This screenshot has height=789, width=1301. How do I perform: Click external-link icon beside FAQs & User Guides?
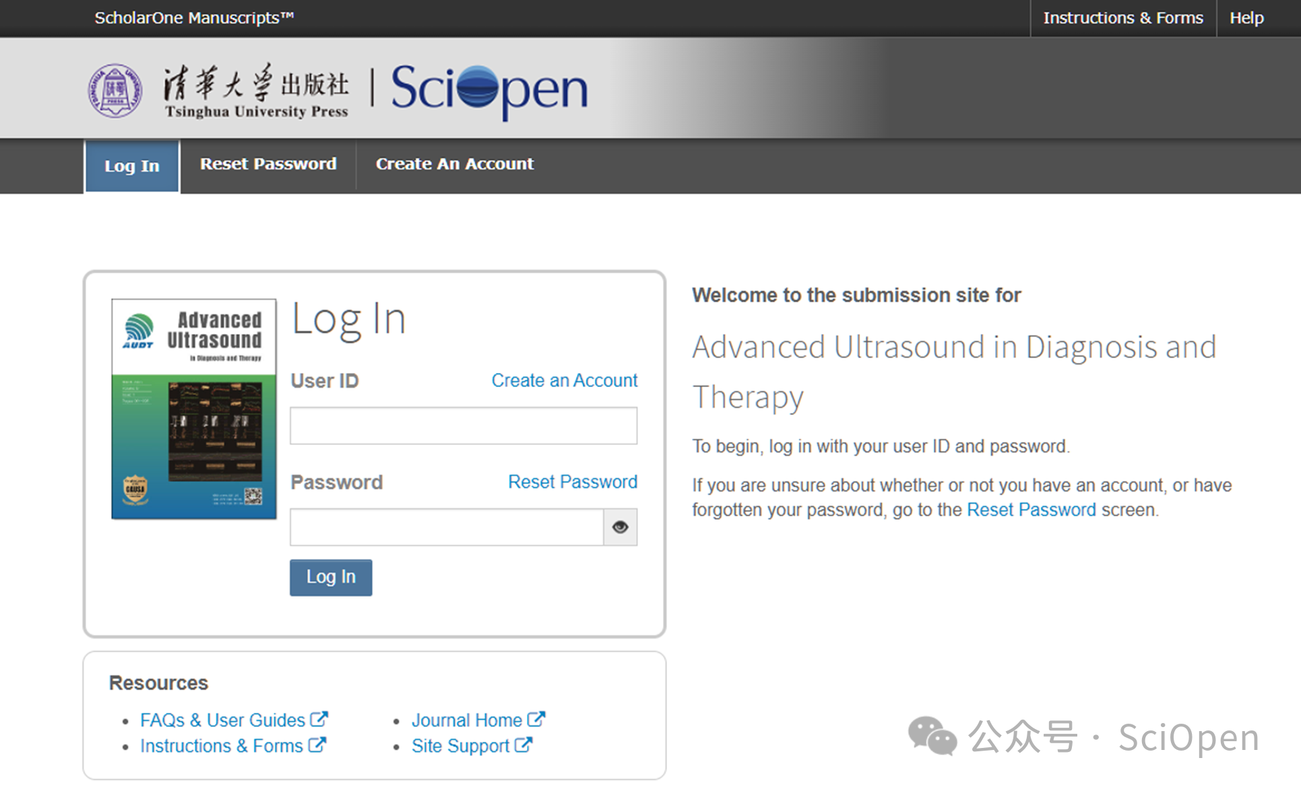[x=319, y=719]
